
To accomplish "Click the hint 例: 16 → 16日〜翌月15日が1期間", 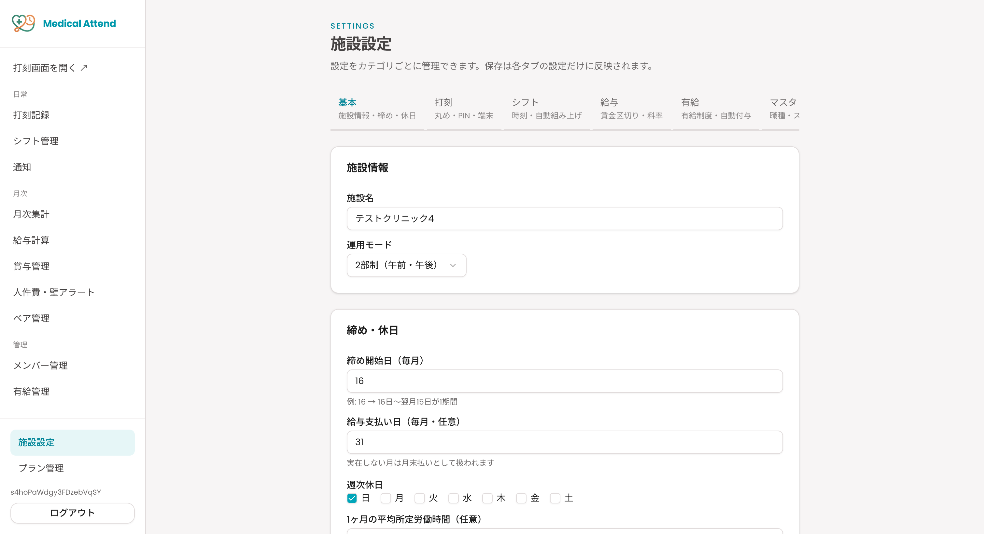I will pyautogui.click(x=402, y=402).
